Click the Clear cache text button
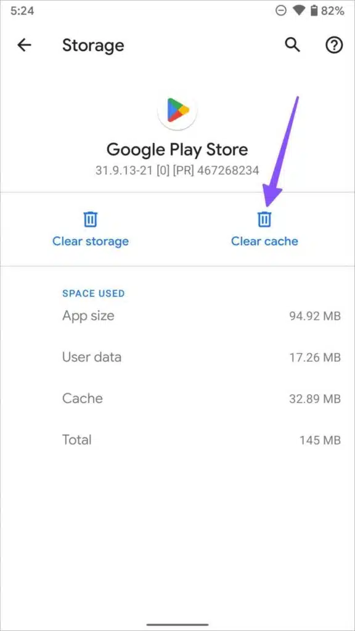 coord(264,242)
